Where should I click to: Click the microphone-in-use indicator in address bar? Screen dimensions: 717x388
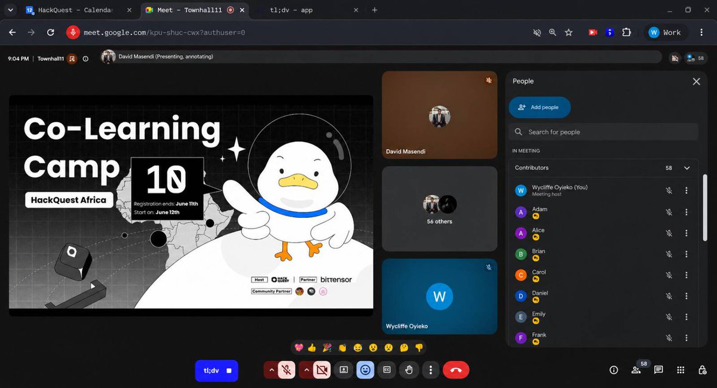coord(73,32)
